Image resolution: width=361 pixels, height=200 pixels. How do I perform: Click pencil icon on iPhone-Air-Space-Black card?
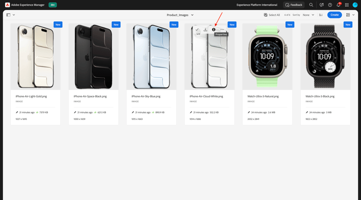(x=75, y=112)
